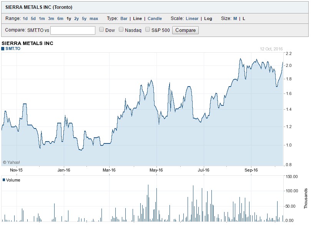Screen dimensions: 311x225
Task: Click the 0.8 price axis value
Action: point(289,165)
